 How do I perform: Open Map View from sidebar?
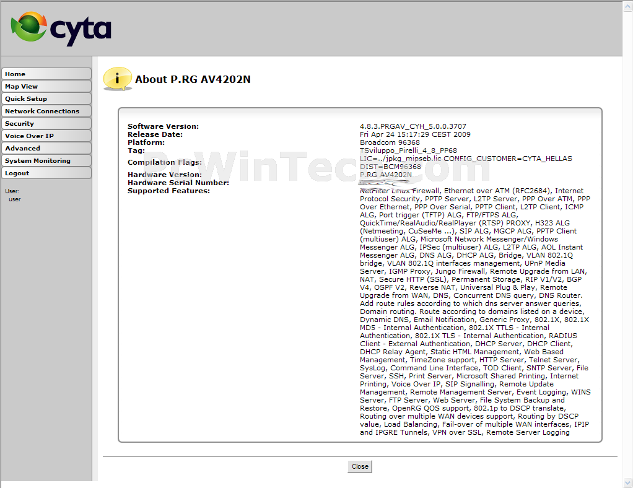46,86
